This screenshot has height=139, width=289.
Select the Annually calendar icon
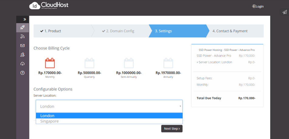[168, 63]
